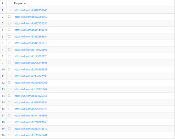Open link https://vk.com/id20800716

coord(30,122)
